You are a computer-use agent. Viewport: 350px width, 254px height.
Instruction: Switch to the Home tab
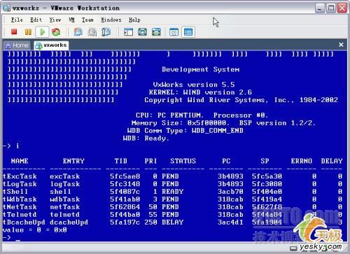click(17, 45)
